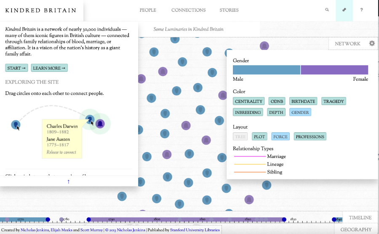Screen dimensions: 379x234
Task: Open the Stories menu
Action: click(229, 10)
